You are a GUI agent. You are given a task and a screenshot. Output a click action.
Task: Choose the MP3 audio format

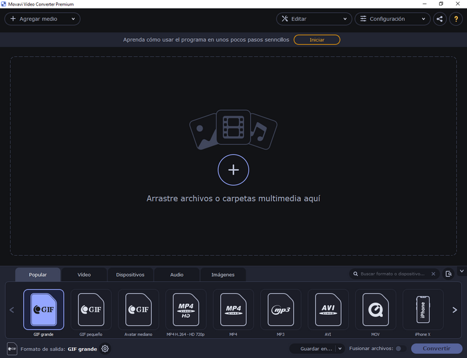[280, 309]
